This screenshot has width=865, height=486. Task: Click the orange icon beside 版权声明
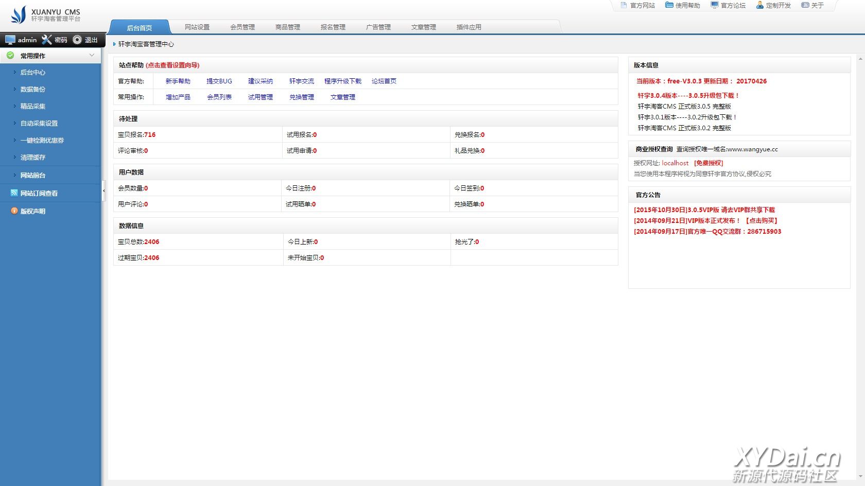[14, 211]
